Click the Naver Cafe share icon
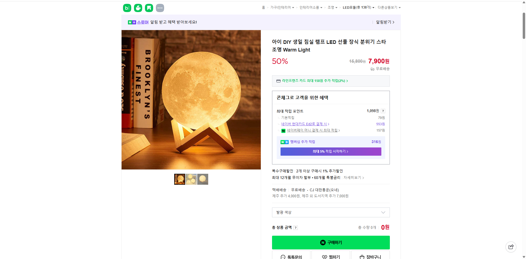This screenshot has width=526, height=259. (138, 8)
